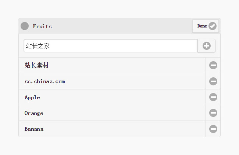Click the checkmark icon in Done
The height and width of the screenshot is (155, 239).
(213, 26)
